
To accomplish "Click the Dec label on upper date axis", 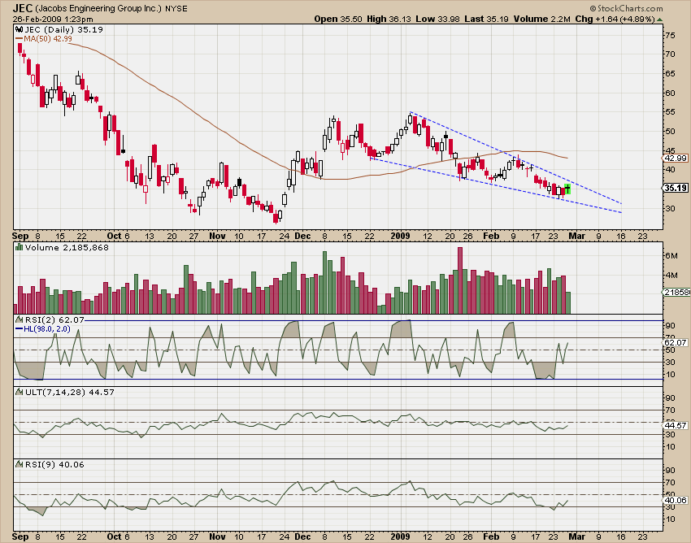I will (x=302, y=236).
